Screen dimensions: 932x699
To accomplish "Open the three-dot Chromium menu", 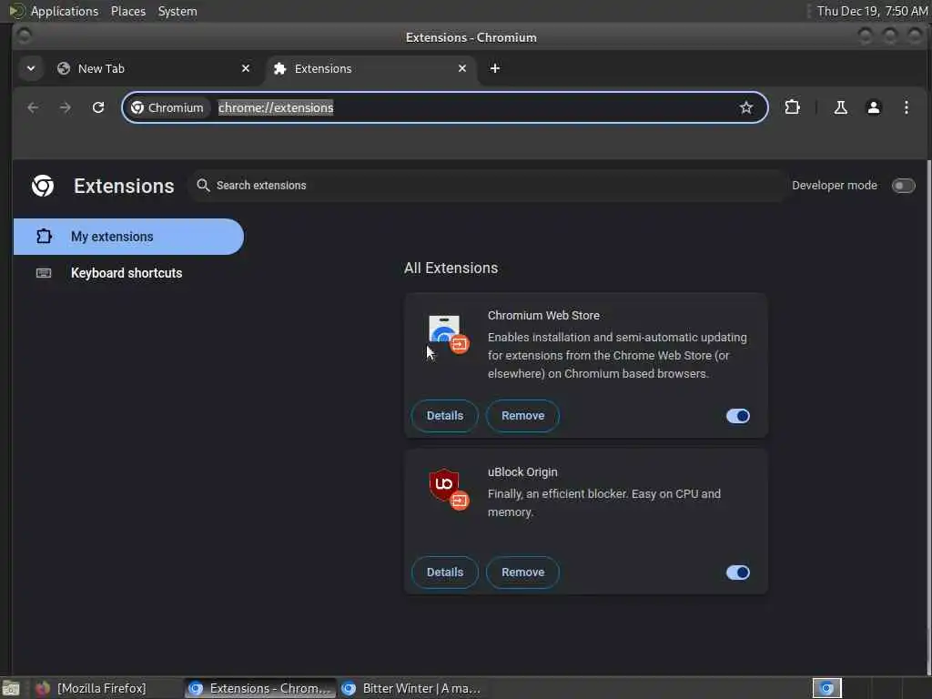I will (x=906, y=107).
